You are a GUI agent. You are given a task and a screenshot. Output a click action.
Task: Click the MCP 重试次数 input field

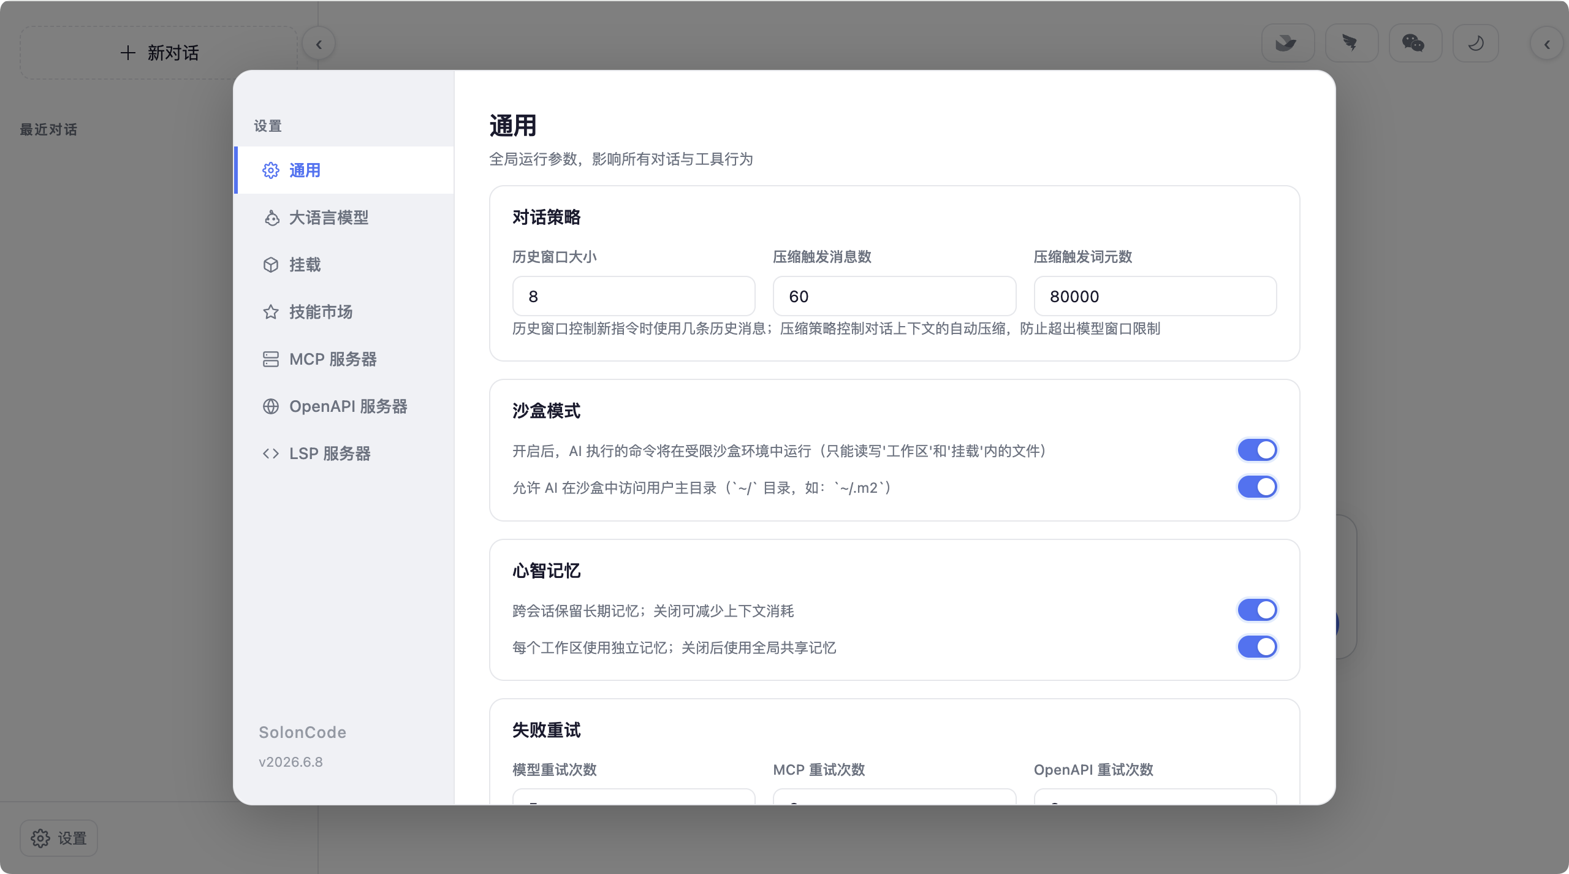click(894, 797)
